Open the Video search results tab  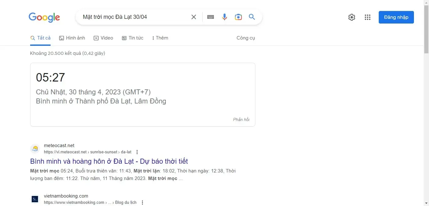point(103,38)
